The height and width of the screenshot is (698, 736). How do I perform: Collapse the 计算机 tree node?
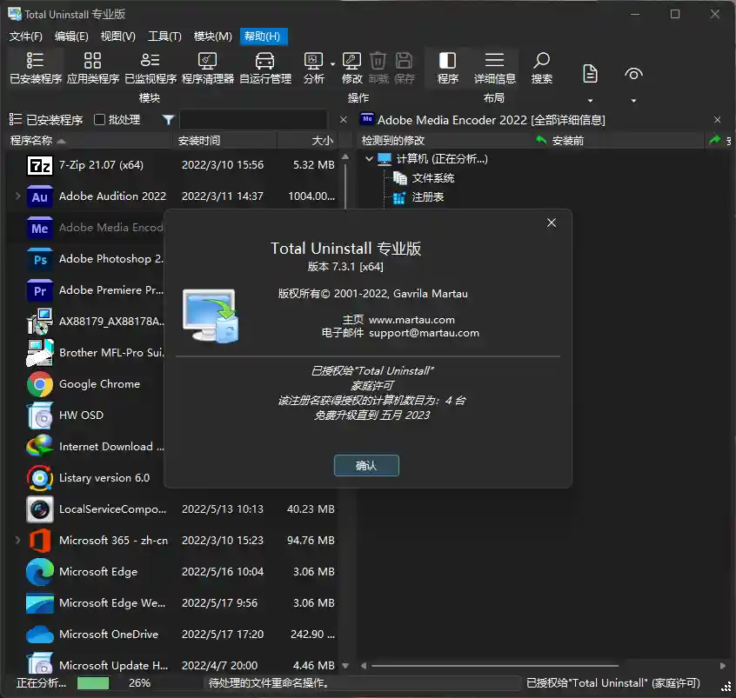[x=369, y=159]
